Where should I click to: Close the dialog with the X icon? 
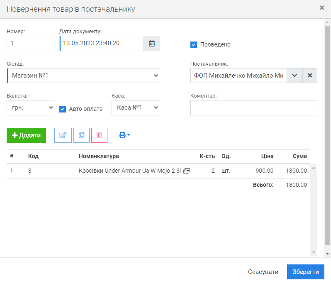tap(322, 8)
